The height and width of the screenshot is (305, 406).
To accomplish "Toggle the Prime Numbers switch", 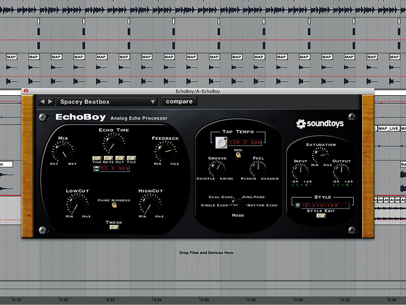I will (x=114, y=205).
